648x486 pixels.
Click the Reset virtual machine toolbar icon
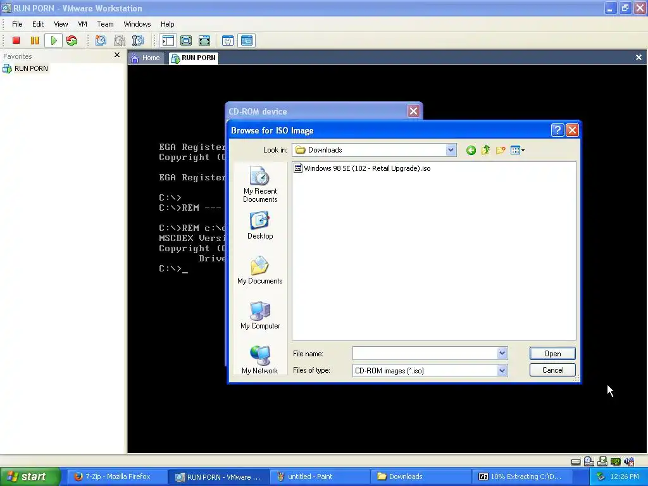tap(72, 40)
